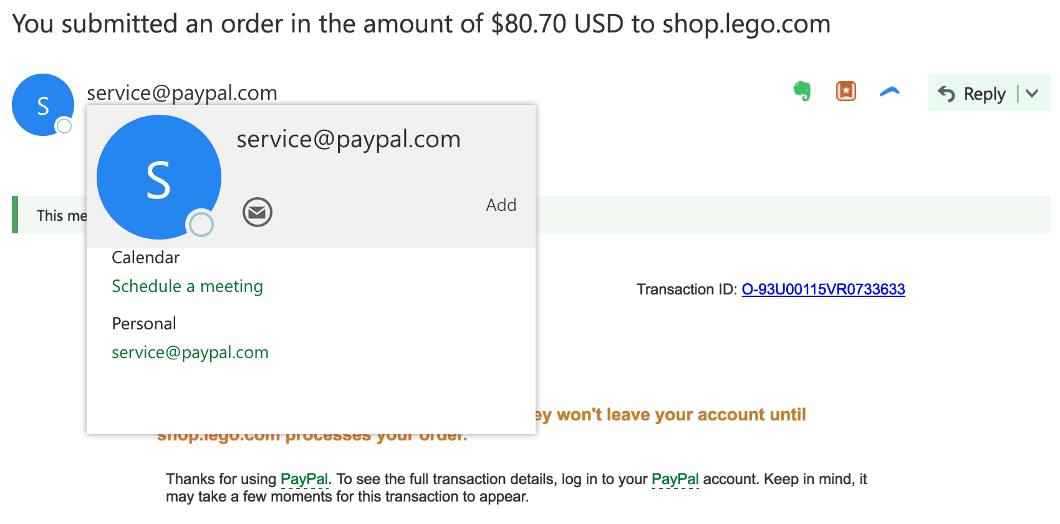Screen dimensions: 1060x524
Task: Click the presence status circle on small sender avatar
Action: (64, 126)
